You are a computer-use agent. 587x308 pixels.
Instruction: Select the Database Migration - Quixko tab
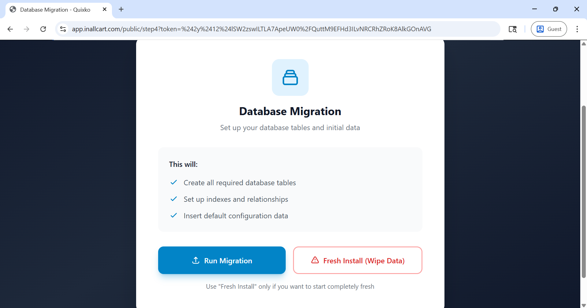[59, 9]
